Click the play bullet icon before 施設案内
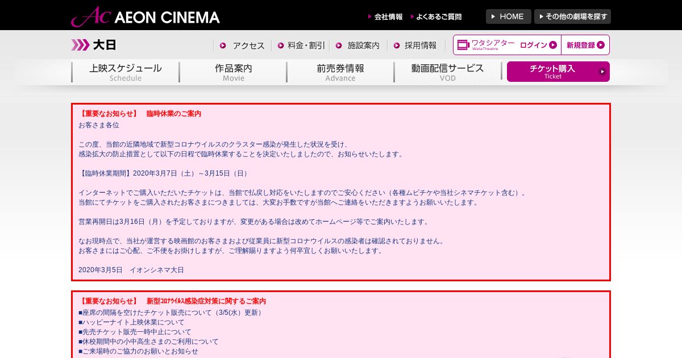This screenshot has height=358, width=682. (x=339, y=45)
